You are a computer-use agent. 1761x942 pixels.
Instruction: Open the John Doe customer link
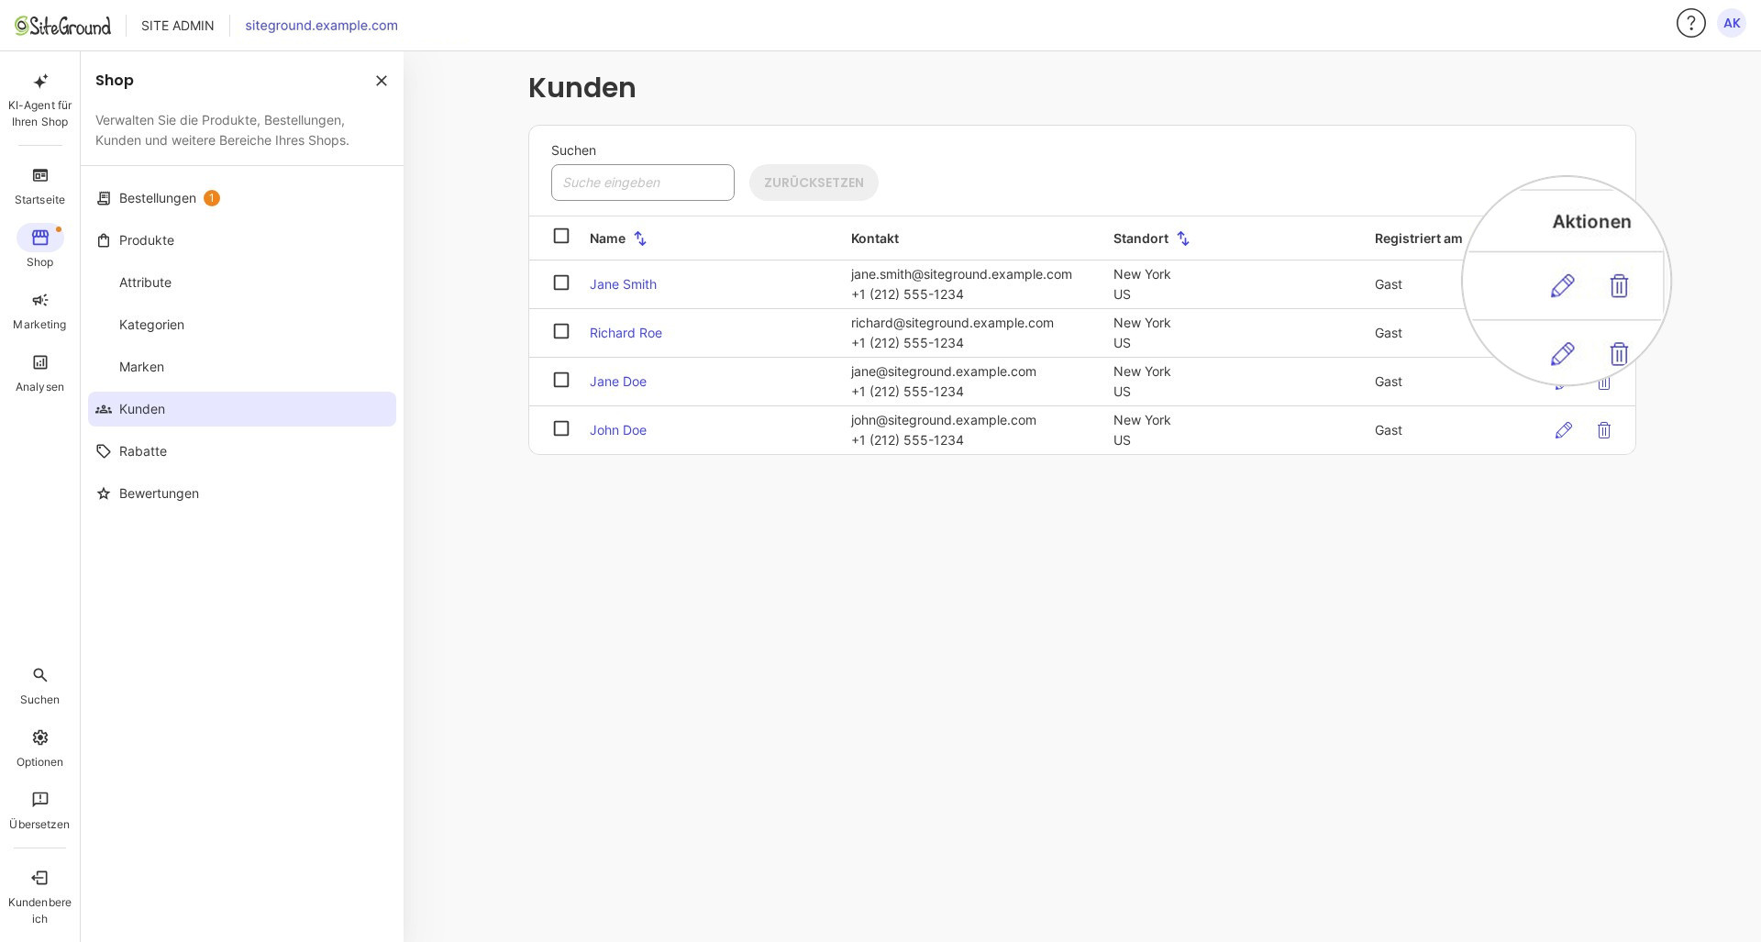click(x=618, y=430)
